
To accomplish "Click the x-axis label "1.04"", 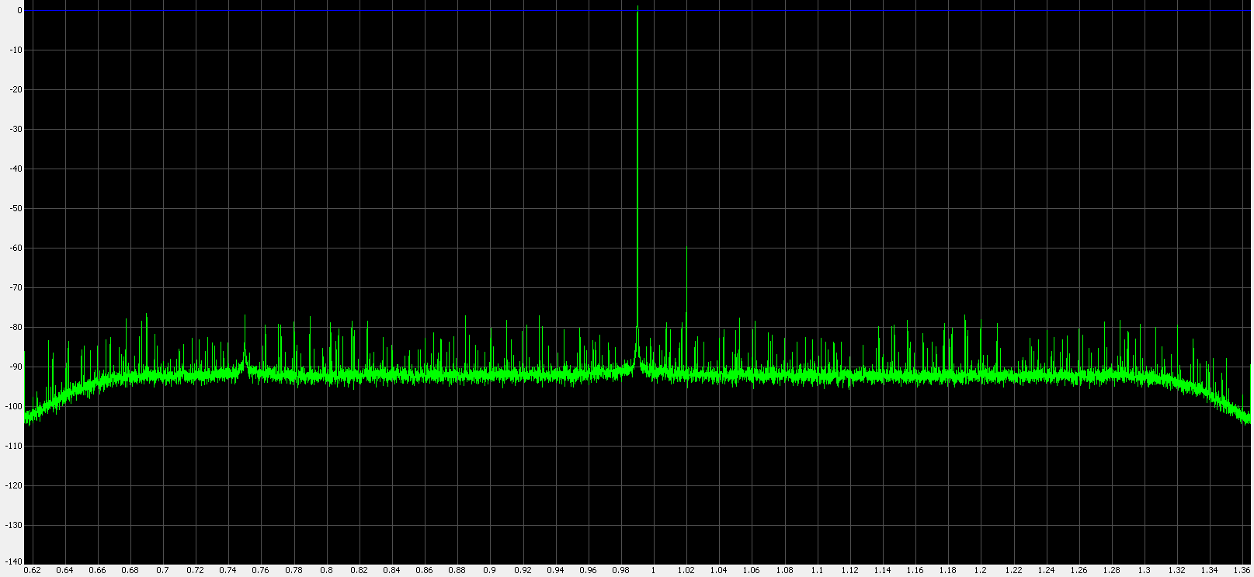I will pos(718,571).
